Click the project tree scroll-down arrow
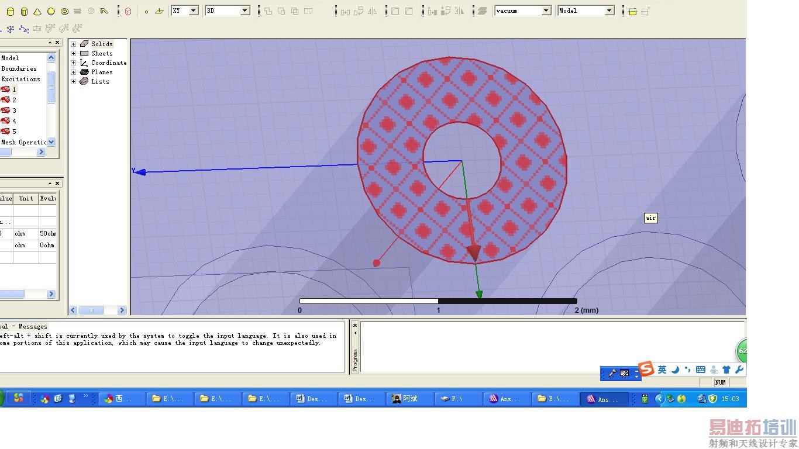The image size is (799, 449). tap(51, 141)
